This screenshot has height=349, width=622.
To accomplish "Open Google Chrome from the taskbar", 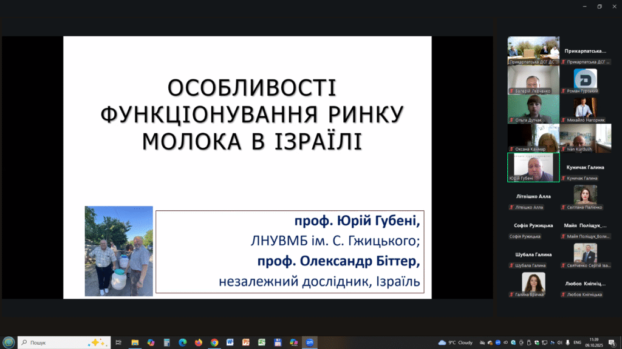I will point(214,342).
